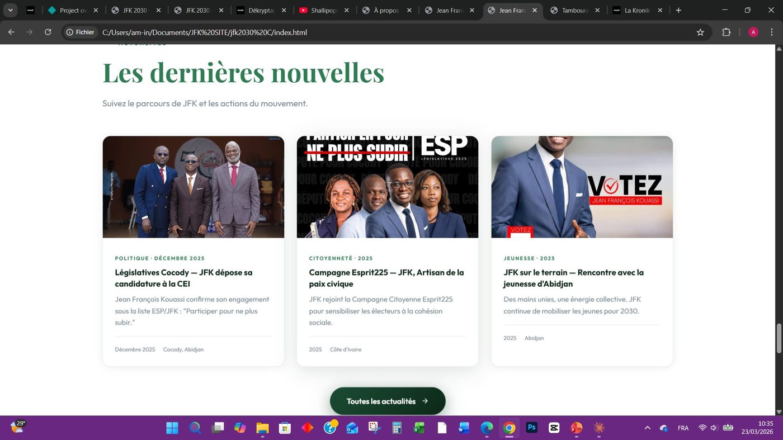Image resolution: width=783 pixels, height=440 pixels.
Task: Open the Chrome extensions puzzle icon
Action: pos(727,32)
